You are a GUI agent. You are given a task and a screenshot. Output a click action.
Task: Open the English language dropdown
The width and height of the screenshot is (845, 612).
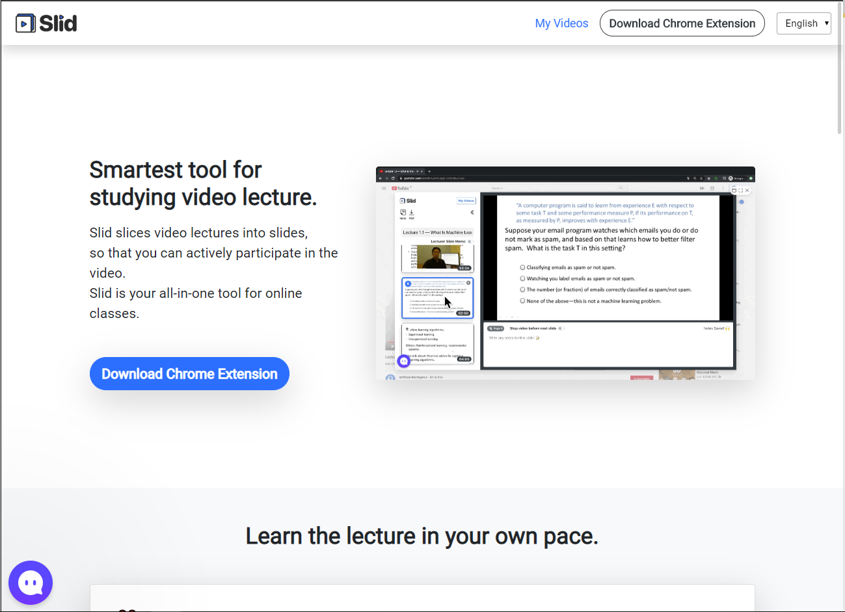tap(804, 23)
